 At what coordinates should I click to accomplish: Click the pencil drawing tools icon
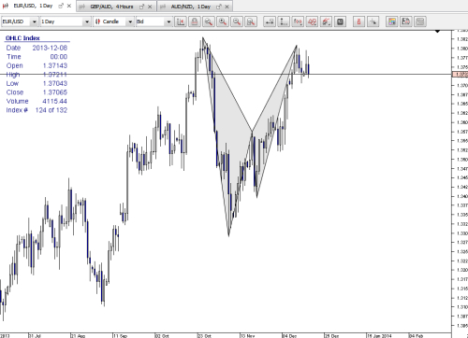coord(326,21)
